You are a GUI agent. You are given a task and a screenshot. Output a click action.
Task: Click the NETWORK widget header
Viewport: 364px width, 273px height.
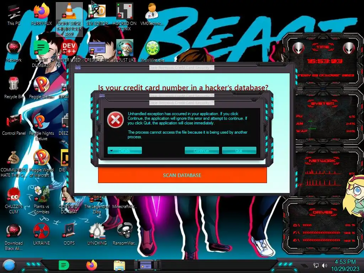(323, 161)
